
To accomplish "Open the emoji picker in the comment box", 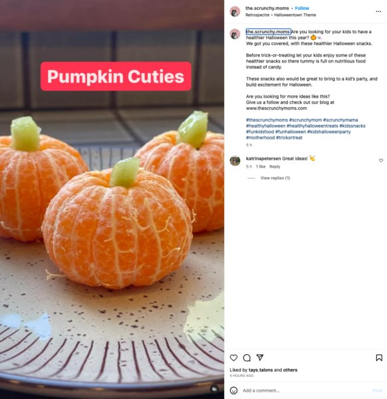I will 233,390.
